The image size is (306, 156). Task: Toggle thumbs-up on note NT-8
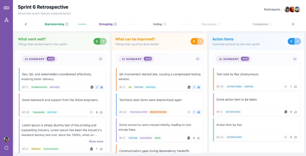[296, 112]
